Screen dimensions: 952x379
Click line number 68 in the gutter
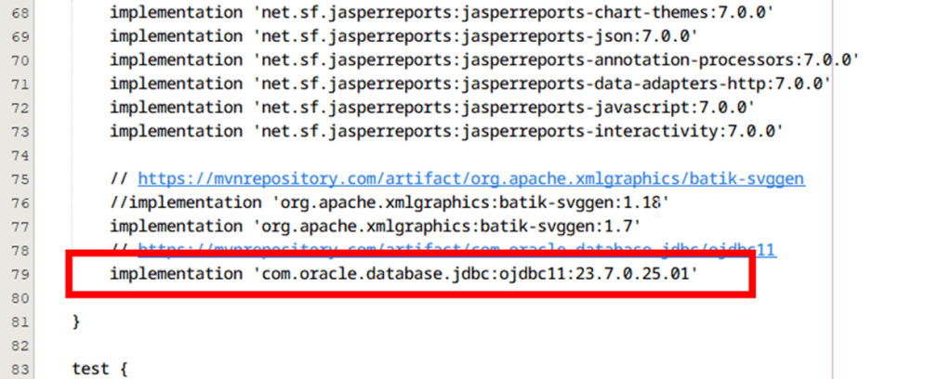click(x=18, y=13)
